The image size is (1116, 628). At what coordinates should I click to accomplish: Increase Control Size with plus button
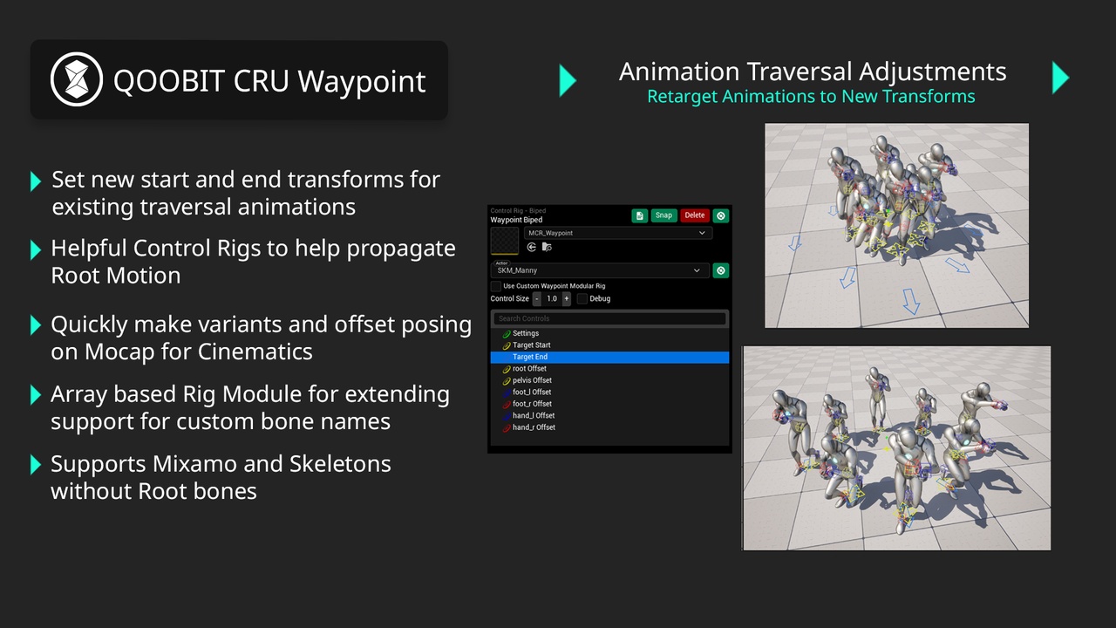pyautogui.click(x=566, y=298)
